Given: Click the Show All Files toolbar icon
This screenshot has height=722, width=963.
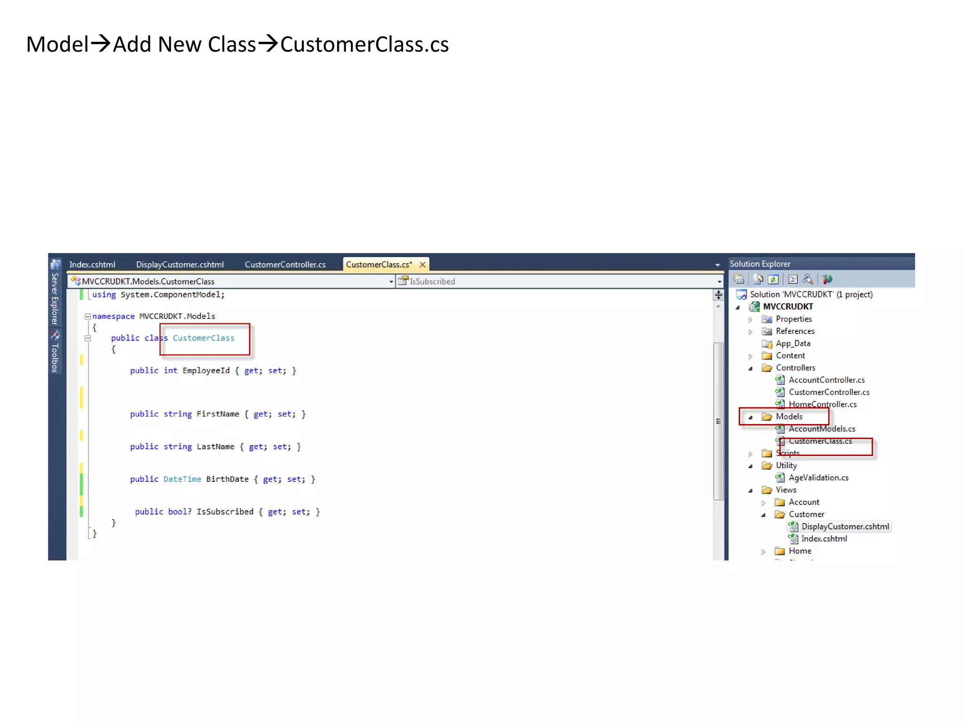Looking at the screenshot, I should (758, 279).
